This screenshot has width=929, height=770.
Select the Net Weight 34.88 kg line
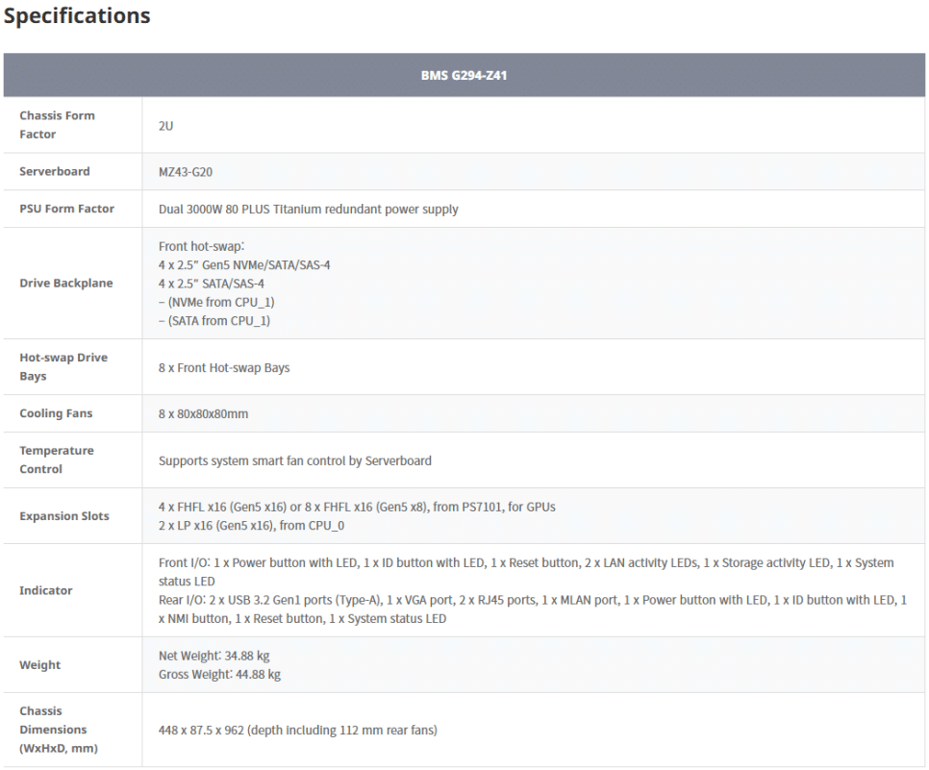pyautogui.click(x=213, y=656)
